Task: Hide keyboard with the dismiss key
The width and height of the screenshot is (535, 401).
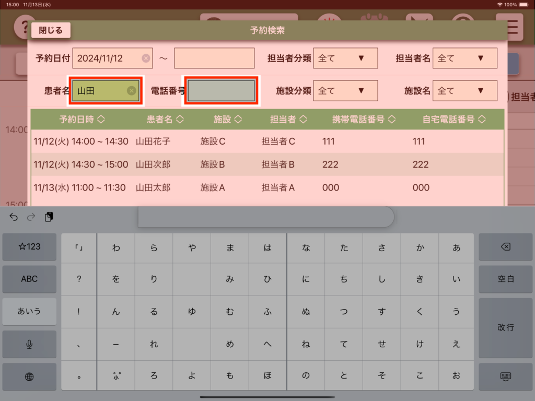Action: click(505, 376)
